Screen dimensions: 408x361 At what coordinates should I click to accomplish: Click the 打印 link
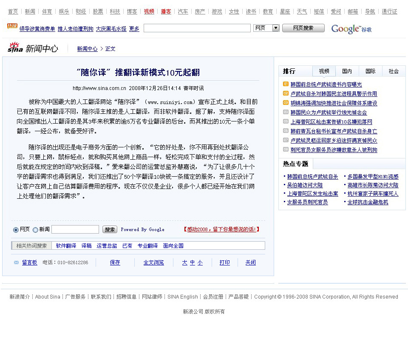224,262
